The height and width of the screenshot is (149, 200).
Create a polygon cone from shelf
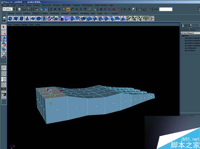tap(27, 19)
